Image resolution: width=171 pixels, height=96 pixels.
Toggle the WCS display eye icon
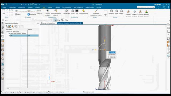pyautogui.click(x=55, y=20)
